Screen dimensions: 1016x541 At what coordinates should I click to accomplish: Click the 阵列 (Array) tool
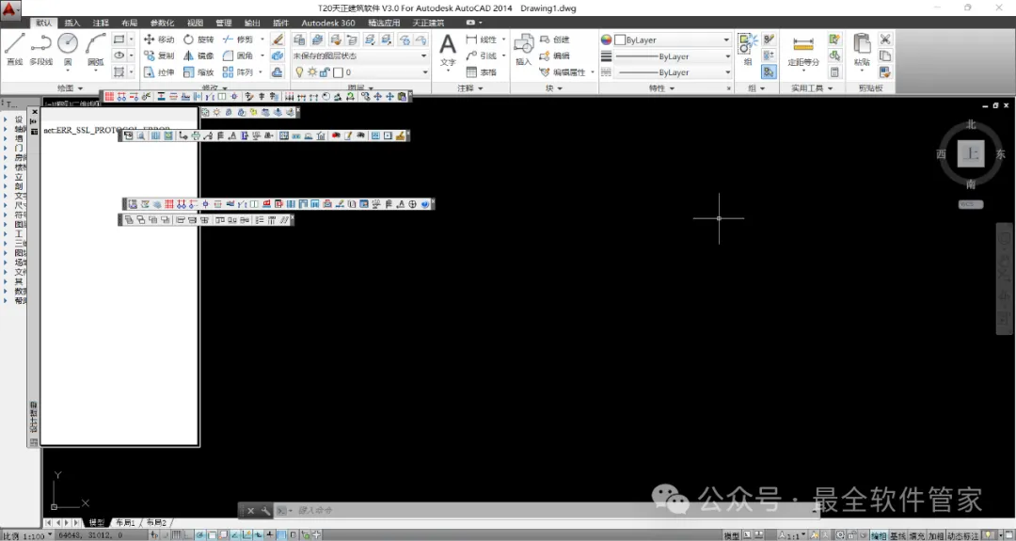coord(238,72)
